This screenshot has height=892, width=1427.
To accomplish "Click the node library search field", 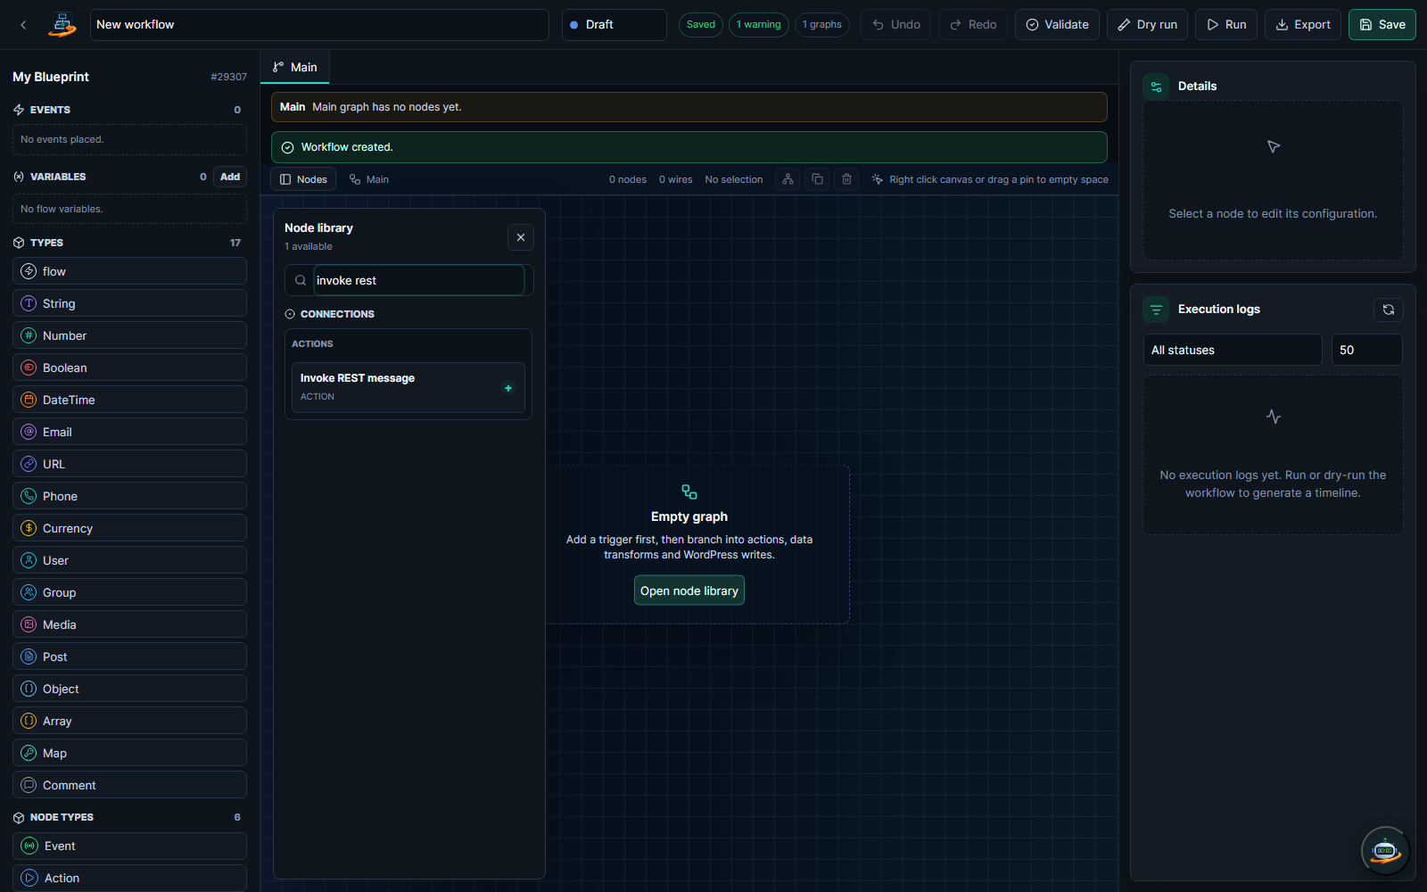I will coord(419,280).
